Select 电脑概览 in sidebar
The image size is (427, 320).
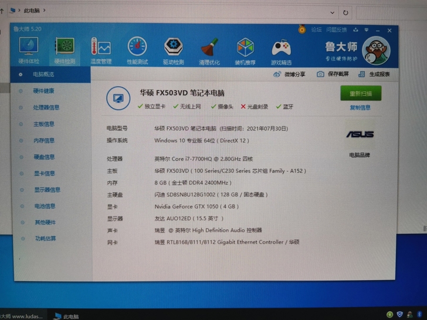(x=50, y=74)
